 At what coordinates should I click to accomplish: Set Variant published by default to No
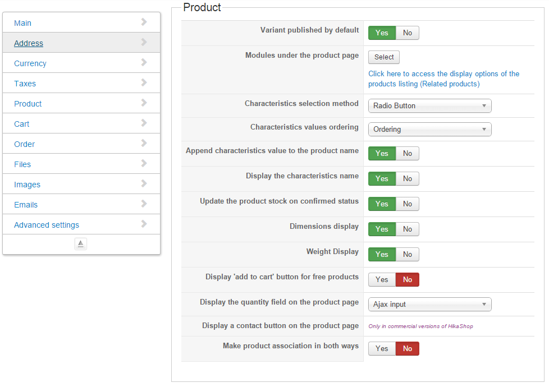(408, 33)
